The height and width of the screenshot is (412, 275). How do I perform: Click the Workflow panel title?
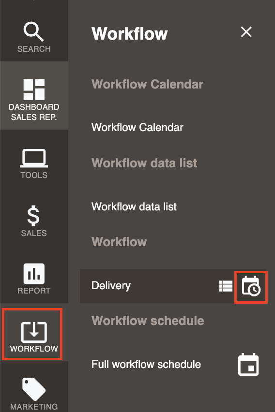tap(129, 34)
